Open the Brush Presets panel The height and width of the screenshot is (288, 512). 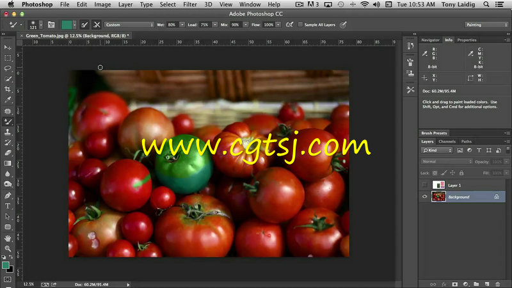pyautogui.click(x=434, y=133)
